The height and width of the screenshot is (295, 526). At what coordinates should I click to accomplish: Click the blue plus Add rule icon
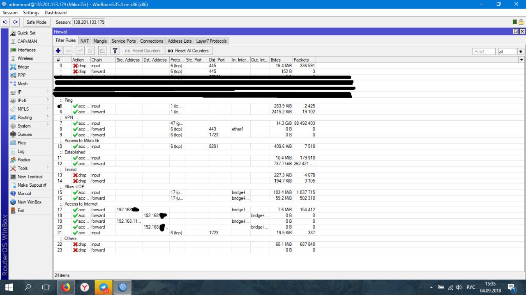click(x=58, y=51)
